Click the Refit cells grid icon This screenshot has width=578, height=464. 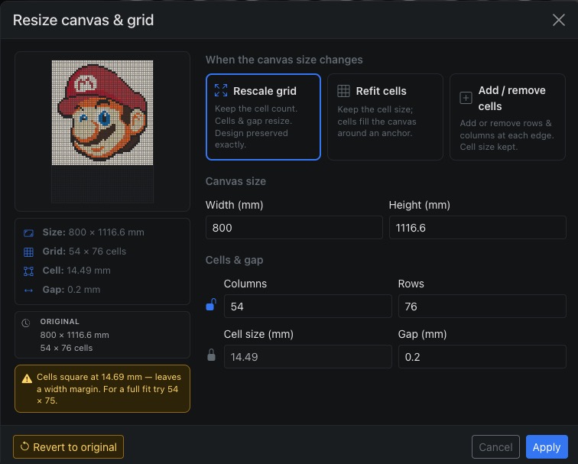pos(343,91)
